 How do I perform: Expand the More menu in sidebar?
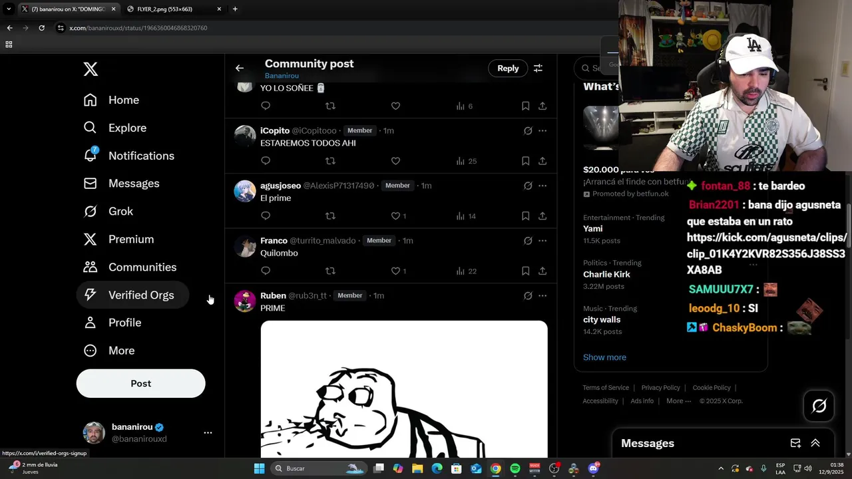tap(108, 351)
